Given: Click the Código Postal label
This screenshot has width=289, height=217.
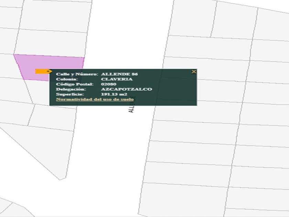Looking at the screenshot, I should coord(75,84).
